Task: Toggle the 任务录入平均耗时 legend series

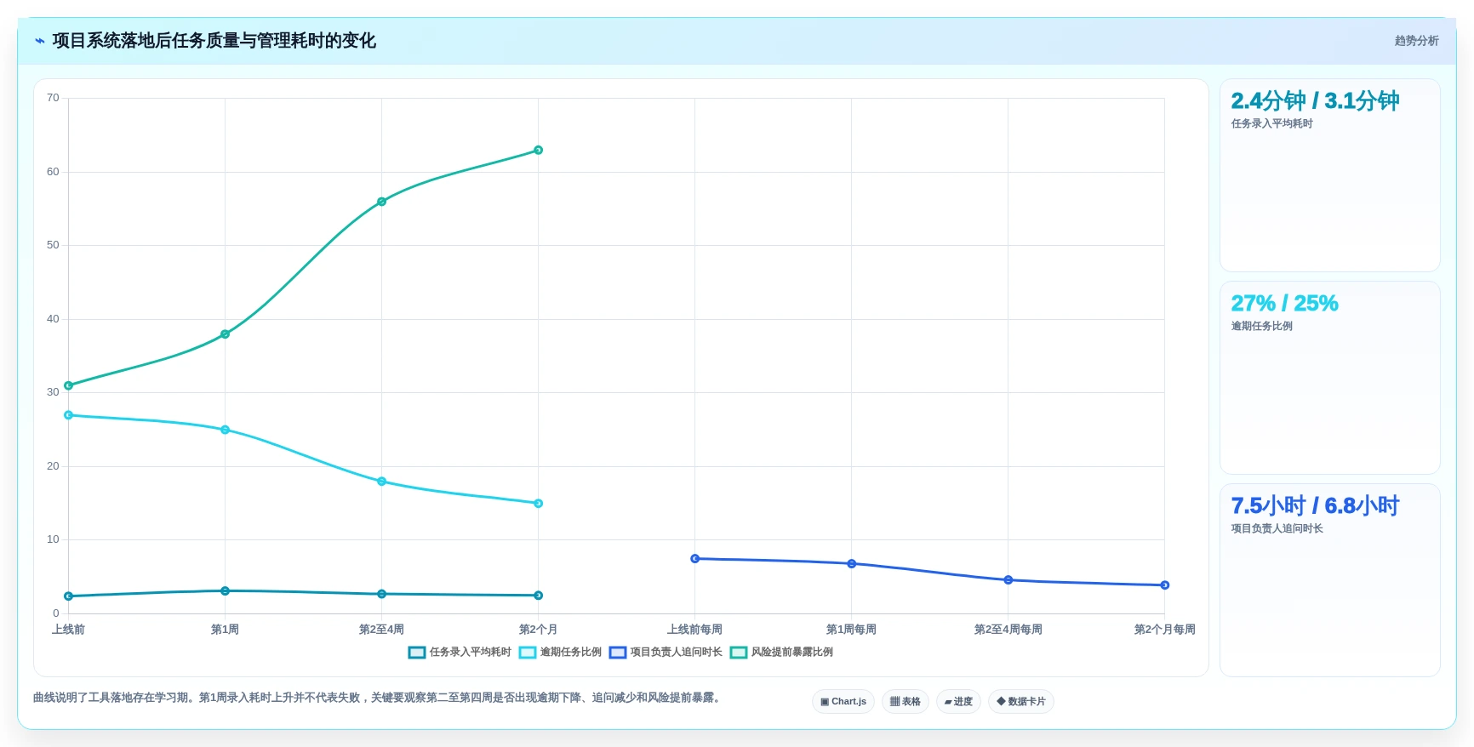Action: coord(460,653)
